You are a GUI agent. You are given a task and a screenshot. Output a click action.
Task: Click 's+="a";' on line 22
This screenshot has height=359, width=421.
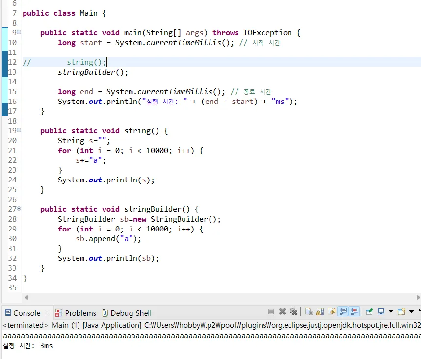(x=91, y=160)
